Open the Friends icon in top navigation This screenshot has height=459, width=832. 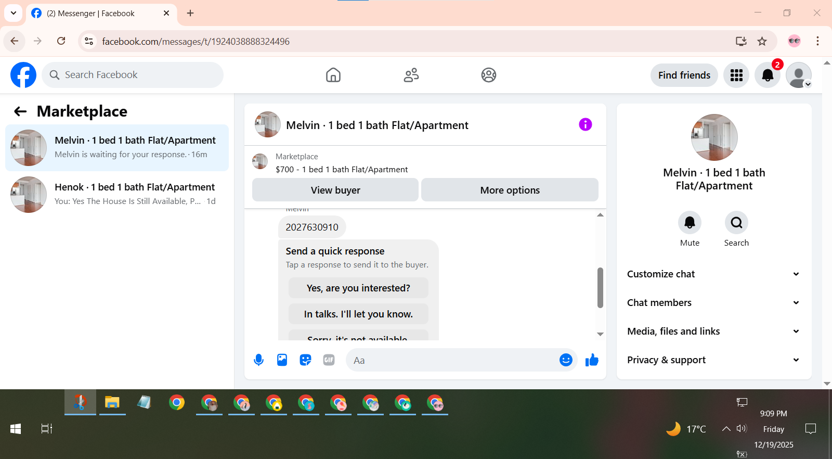[x=411, y=75]
